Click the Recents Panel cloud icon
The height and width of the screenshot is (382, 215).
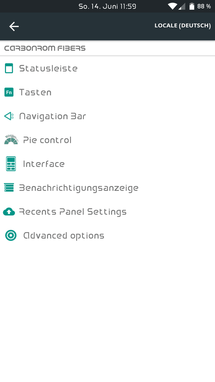click(x=9, y=212)
